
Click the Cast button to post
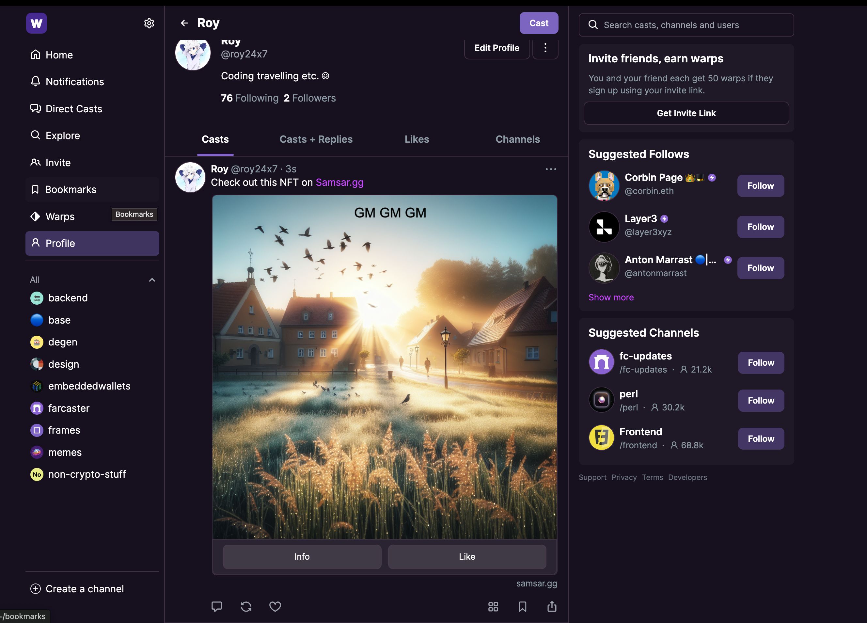(x=539, y=22)
